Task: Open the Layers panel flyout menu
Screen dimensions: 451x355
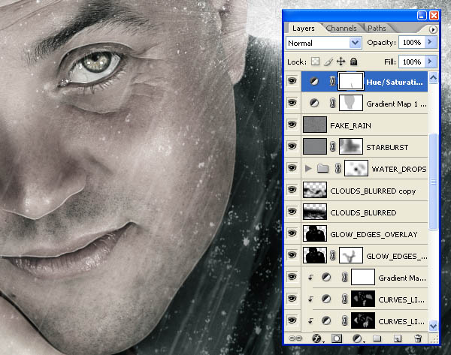Action: (x=433, y=29)
